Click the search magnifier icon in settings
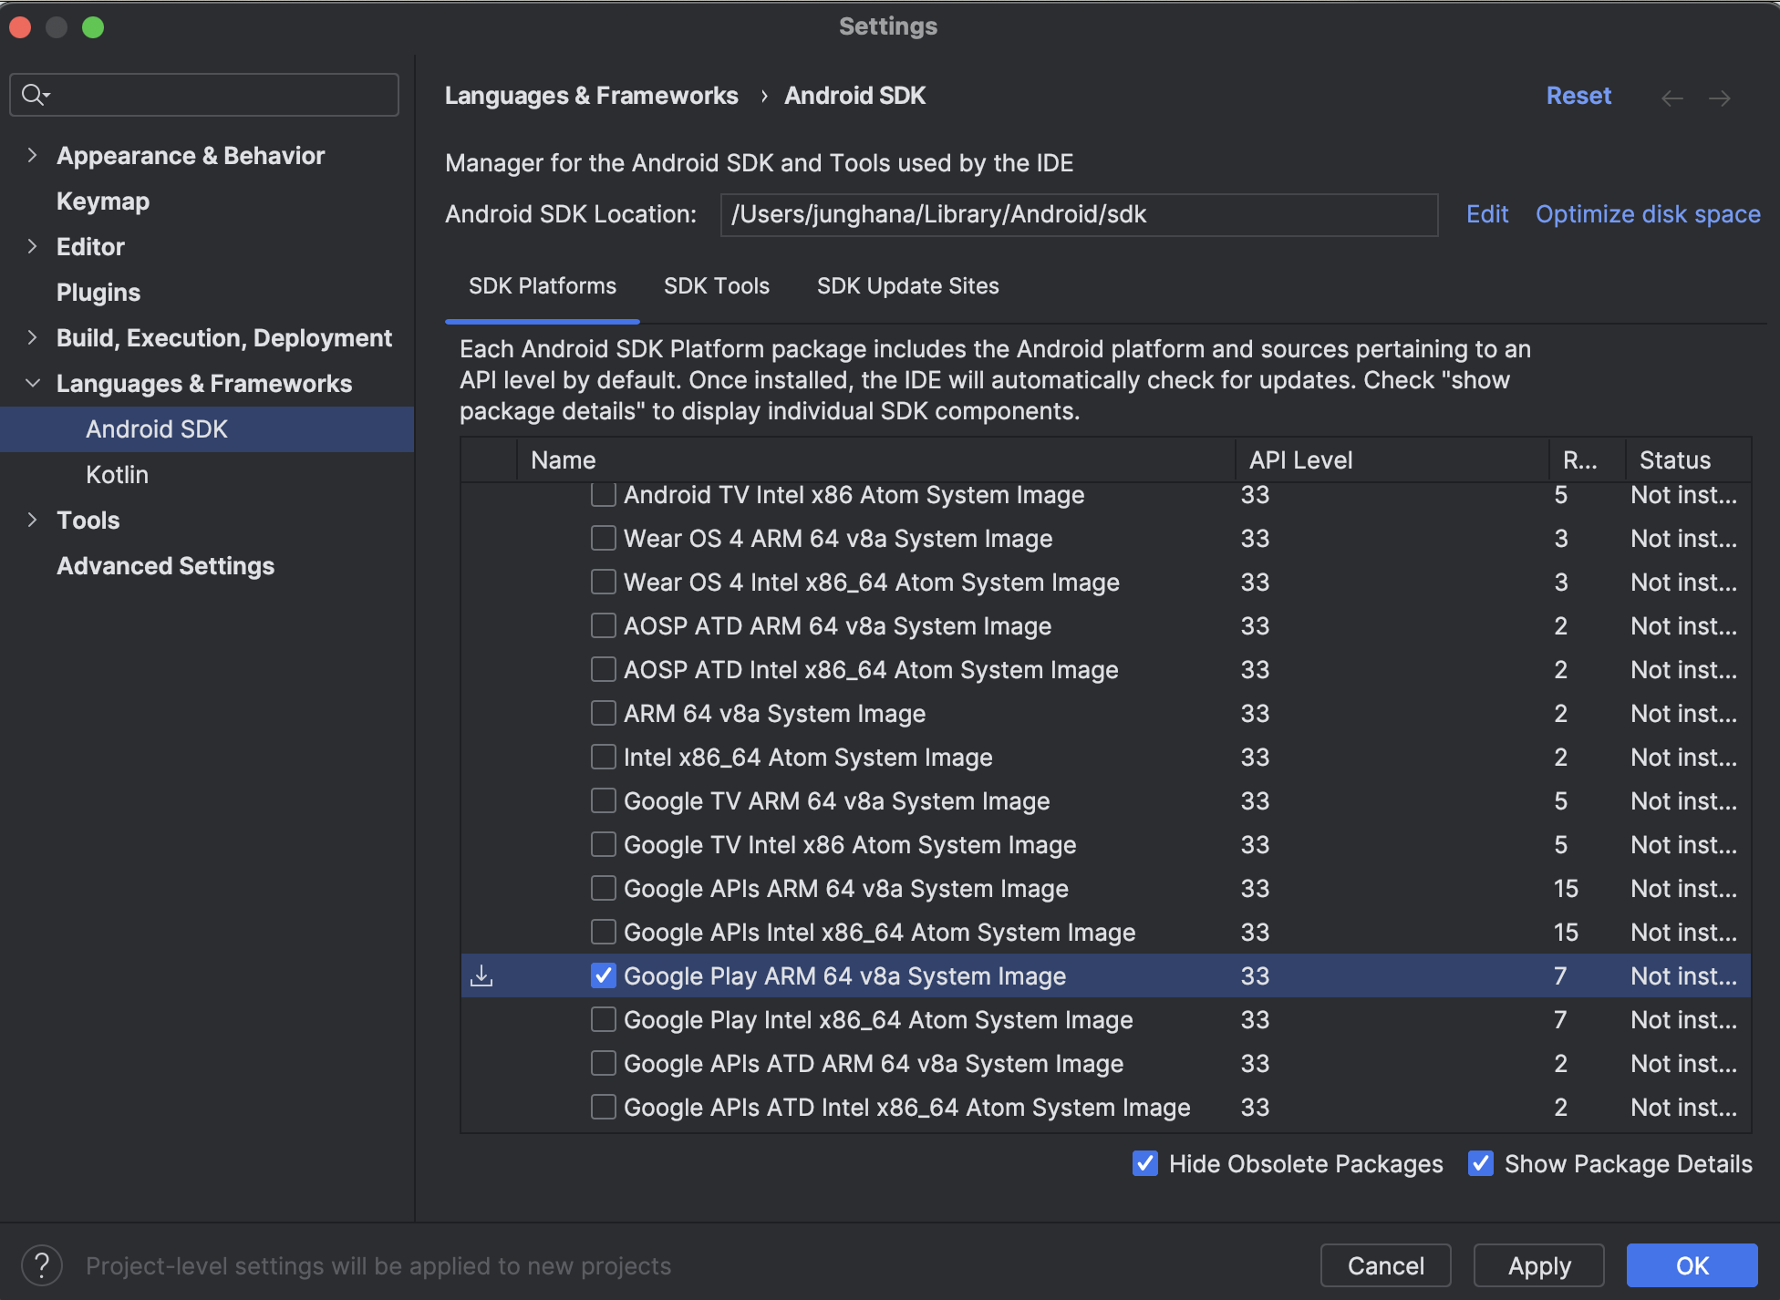Image resolution: width=1780 pixels, height=1300 pixels. pyautogui.click(x=35, y=95)
